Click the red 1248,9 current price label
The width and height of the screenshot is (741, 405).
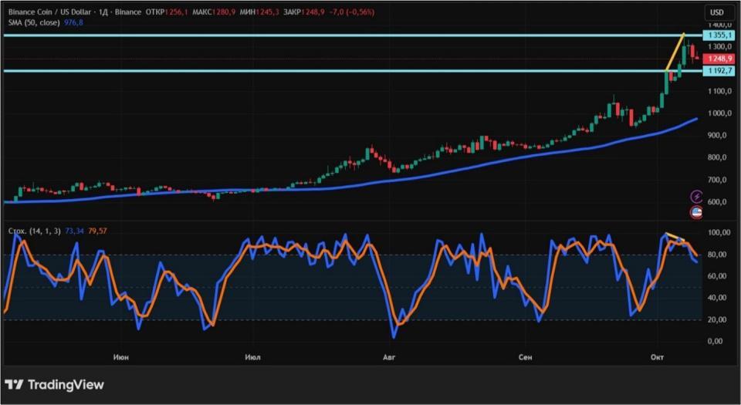[x=719, y=59]
